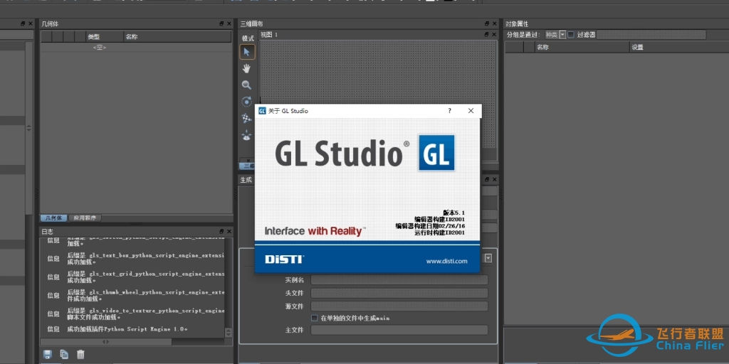Viewport: 729px width, 364px height.
Task: Activate the hand pan tool
Action: 247,69
